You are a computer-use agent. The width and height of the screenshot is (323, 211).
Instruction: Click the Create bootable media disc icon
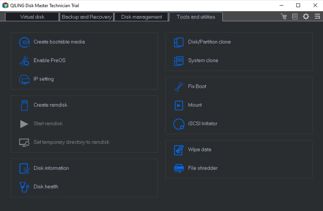(x=24, y=42)
